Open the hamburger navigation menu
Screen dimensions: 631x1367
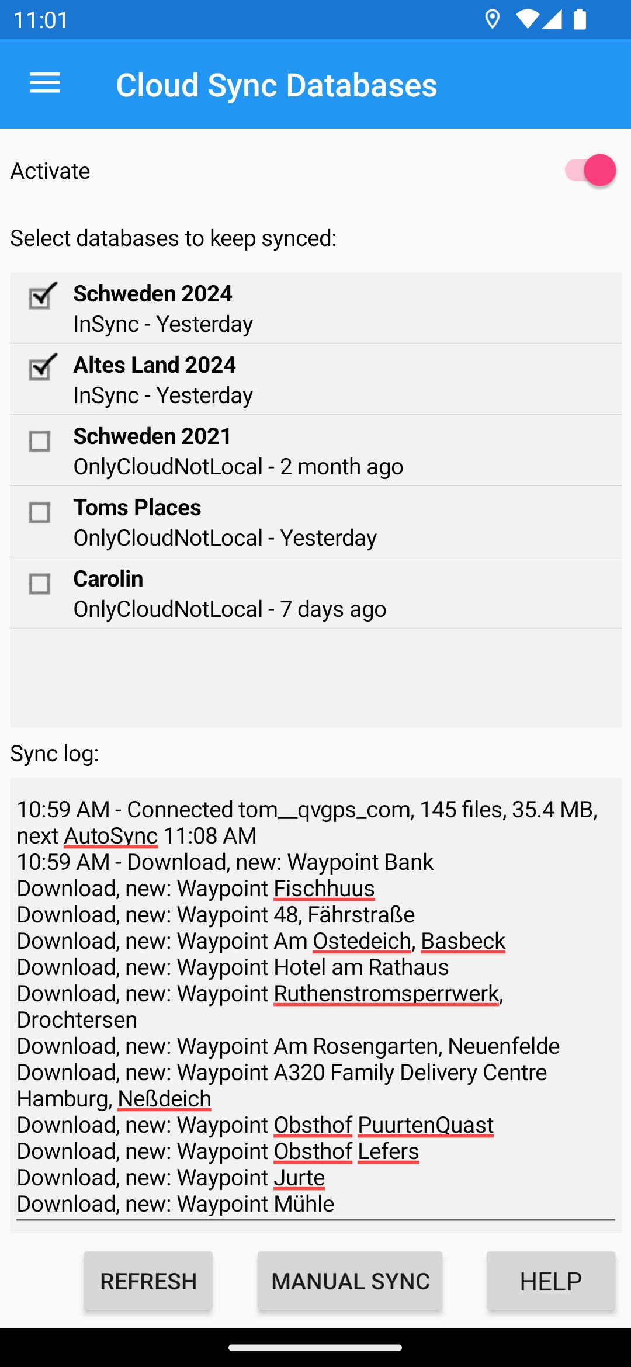click(x=45, y=84)
